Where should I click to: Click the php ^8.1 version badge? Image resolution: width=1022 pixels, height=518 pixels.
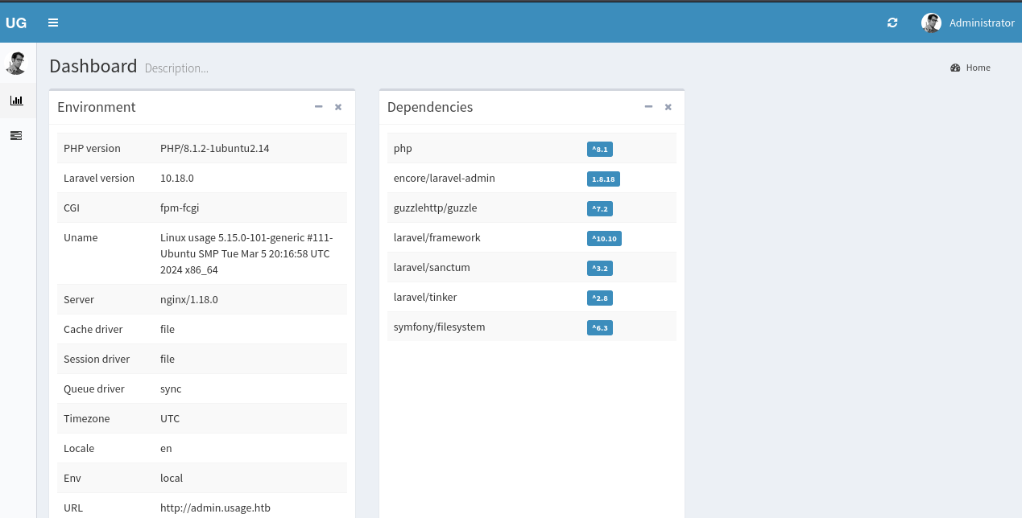600,149
